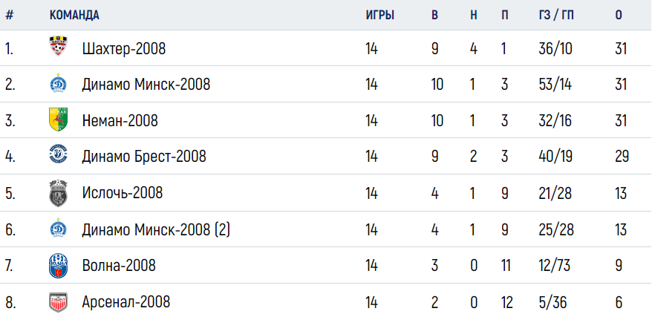The height and width of the screenshot is (317, 652).
Task: Click the ГЗ / ГП column header
Action: tap(556, 16)
